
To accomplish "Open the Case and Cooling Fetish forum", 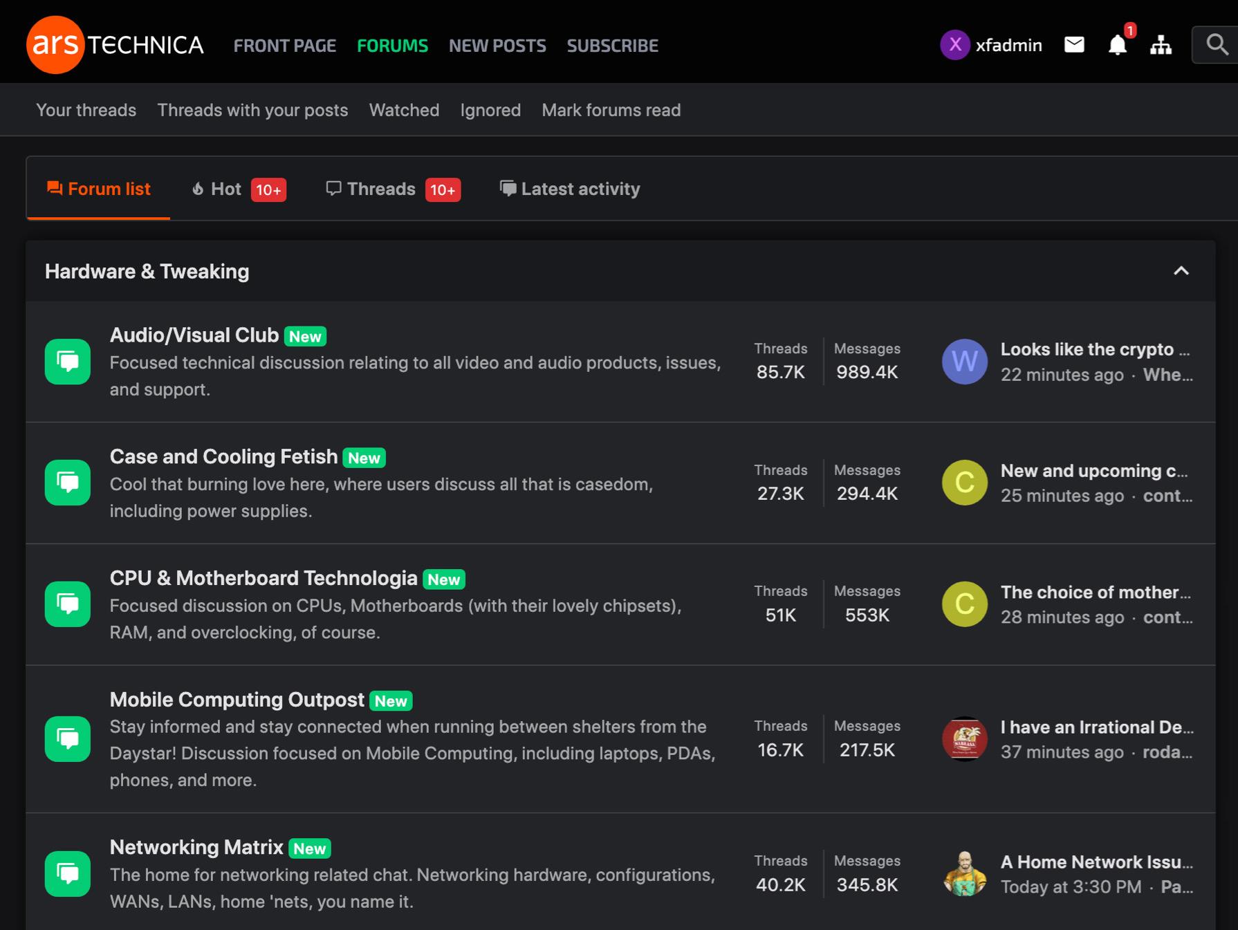I will click(223, 456).
